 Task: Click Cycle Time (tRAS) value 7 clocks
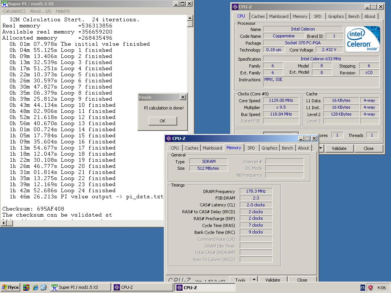pos(256,225)
